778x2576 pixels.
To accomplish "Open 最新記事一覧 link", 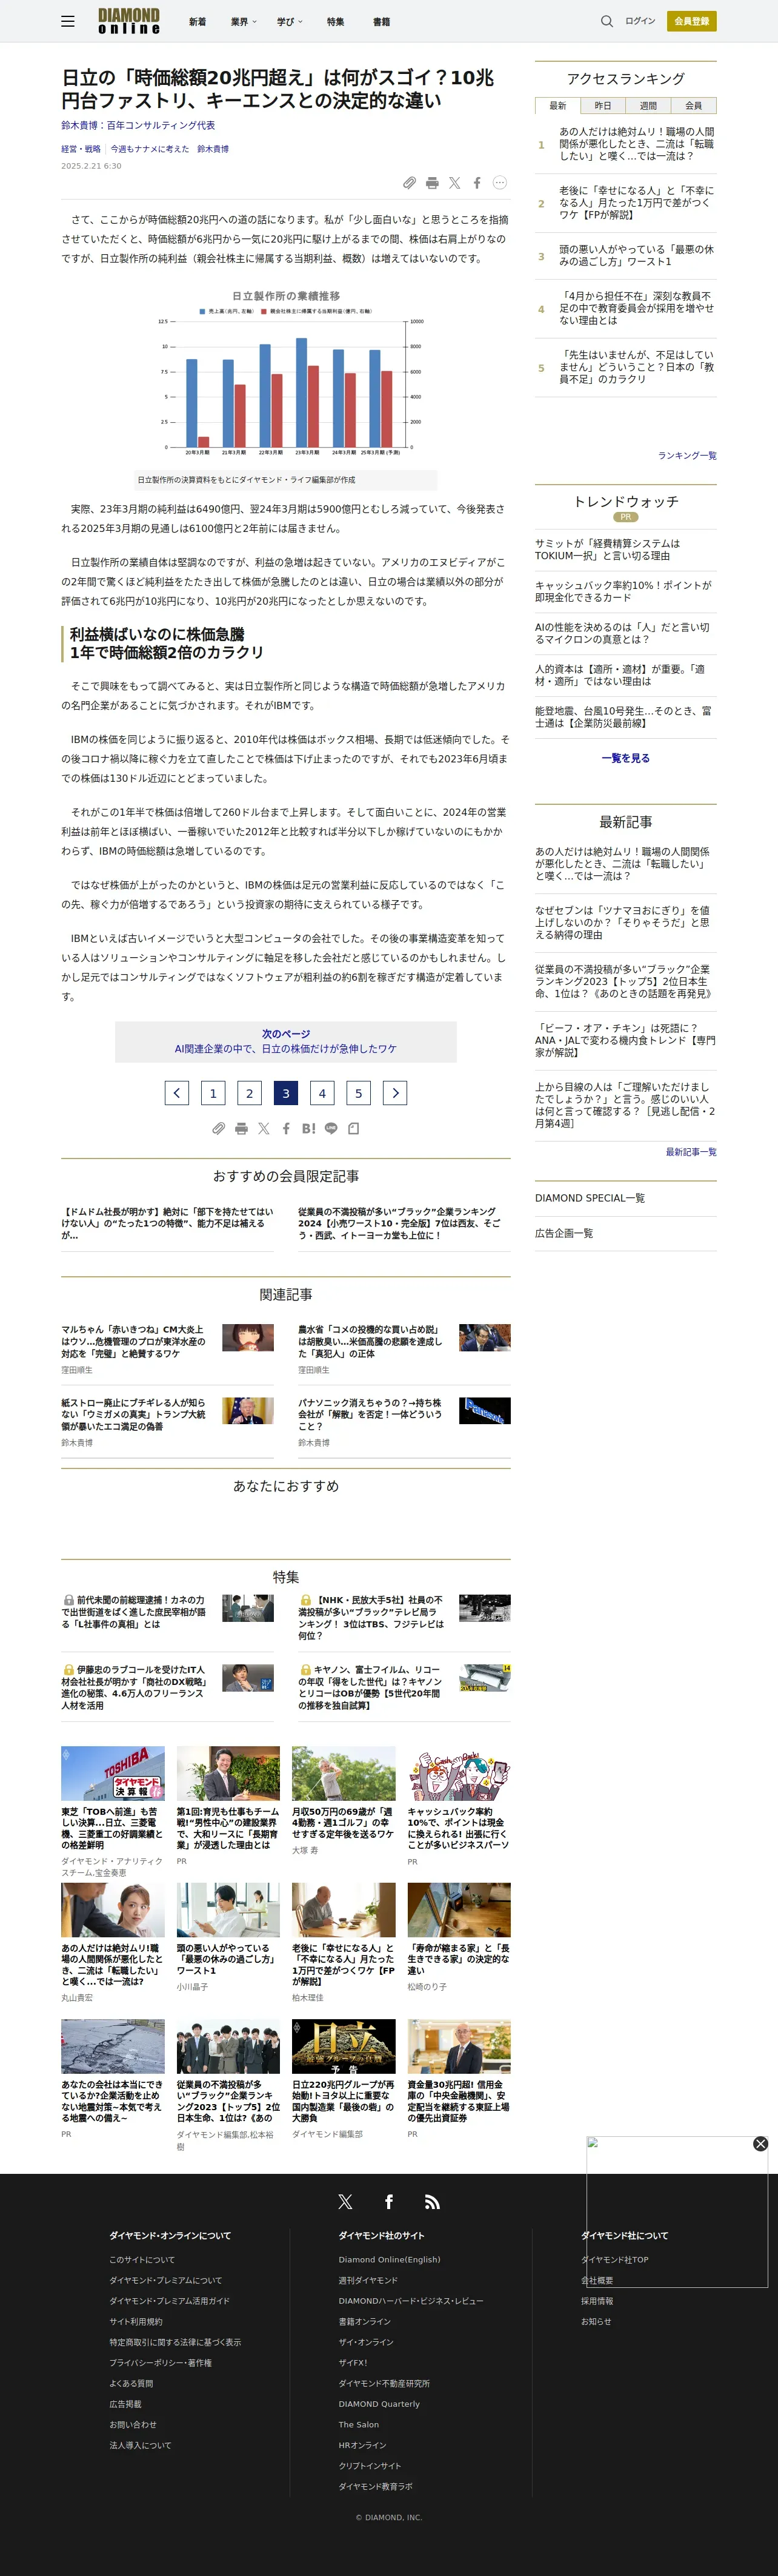I will point(691,1152).
